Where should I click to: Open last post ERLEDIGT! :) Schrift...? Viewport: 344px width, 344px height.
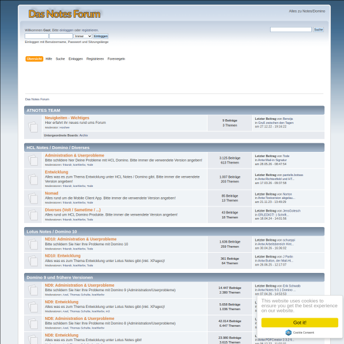point(273,215)
